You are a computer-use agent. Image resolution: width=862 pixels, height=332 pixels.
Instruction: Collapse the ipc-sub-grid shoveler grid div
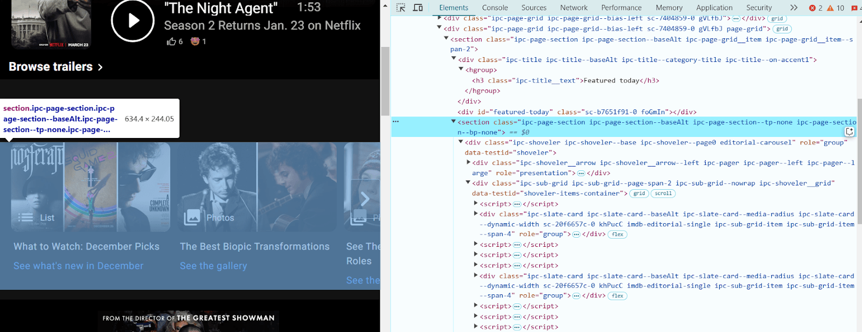tap(468, 183)
